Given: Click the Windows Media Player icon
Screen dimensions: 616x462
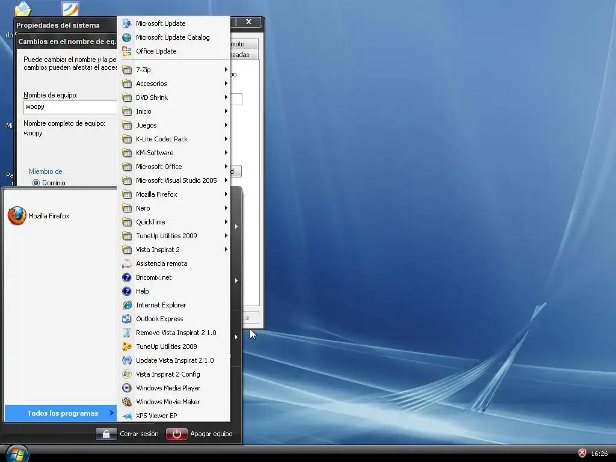Looking at the screenshot, I should [126, 388].
